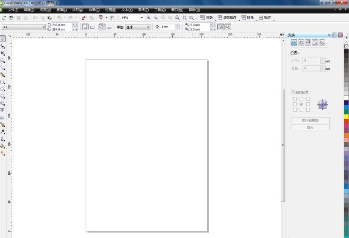Toggle the 相对位置 checkbox
349x238 pixels.
pos(293,93)
